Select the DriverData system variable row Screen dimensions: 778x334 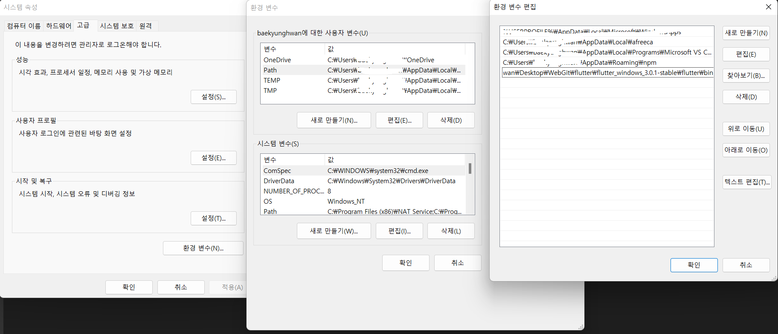click(363, 181)
